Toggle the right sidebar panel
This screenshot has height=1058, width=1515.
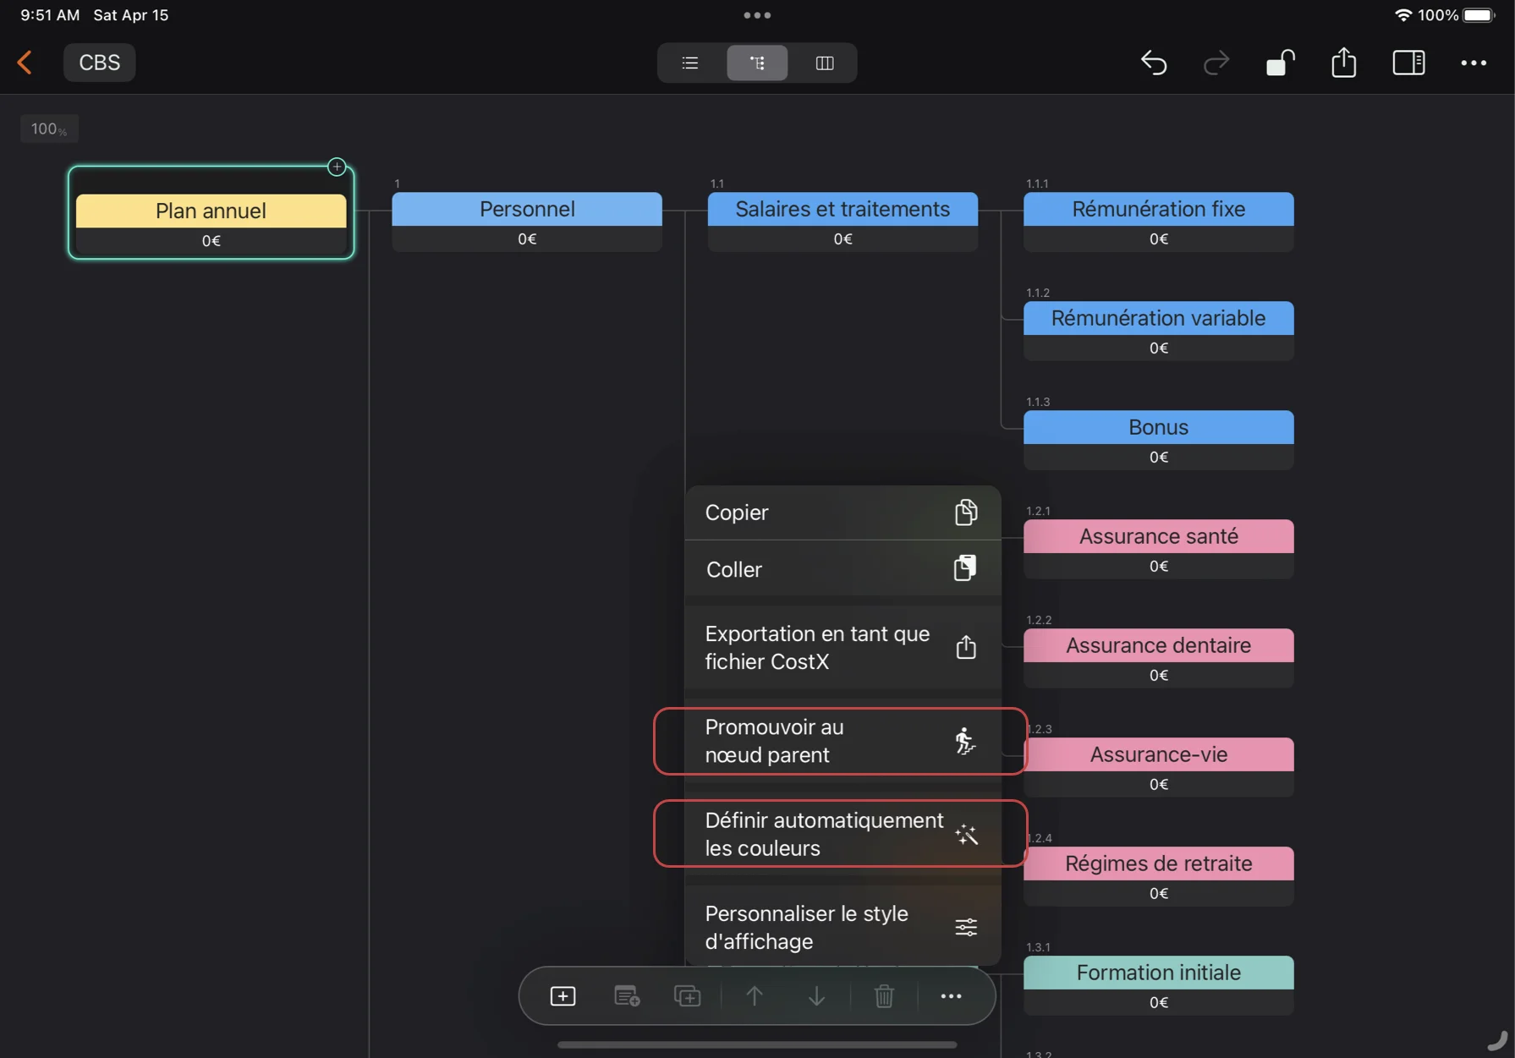point(1408,63)
